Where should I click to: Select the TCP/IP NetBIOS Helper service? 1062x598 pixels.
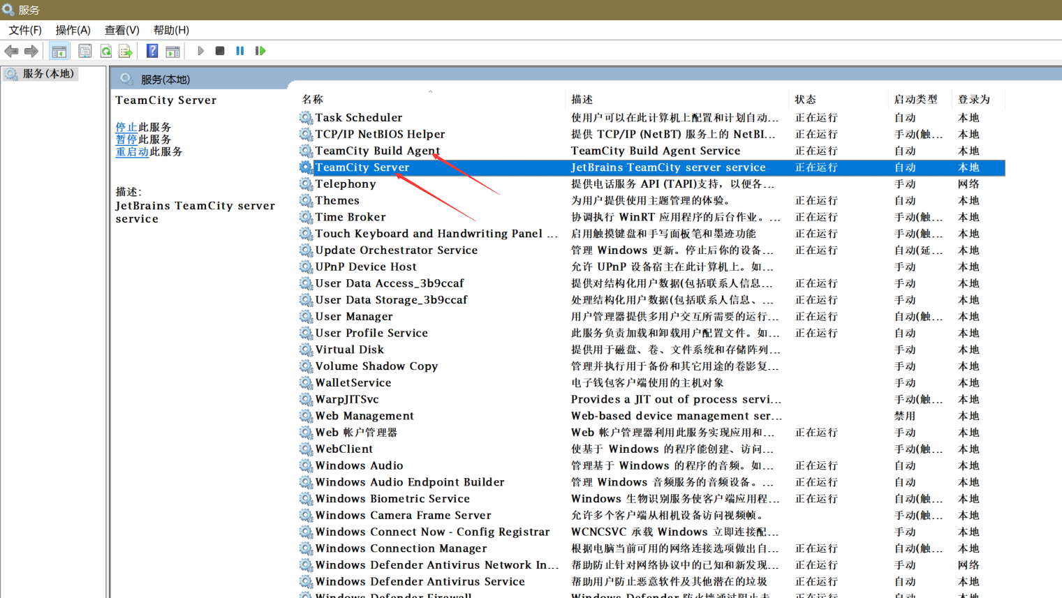coord(651,134)
